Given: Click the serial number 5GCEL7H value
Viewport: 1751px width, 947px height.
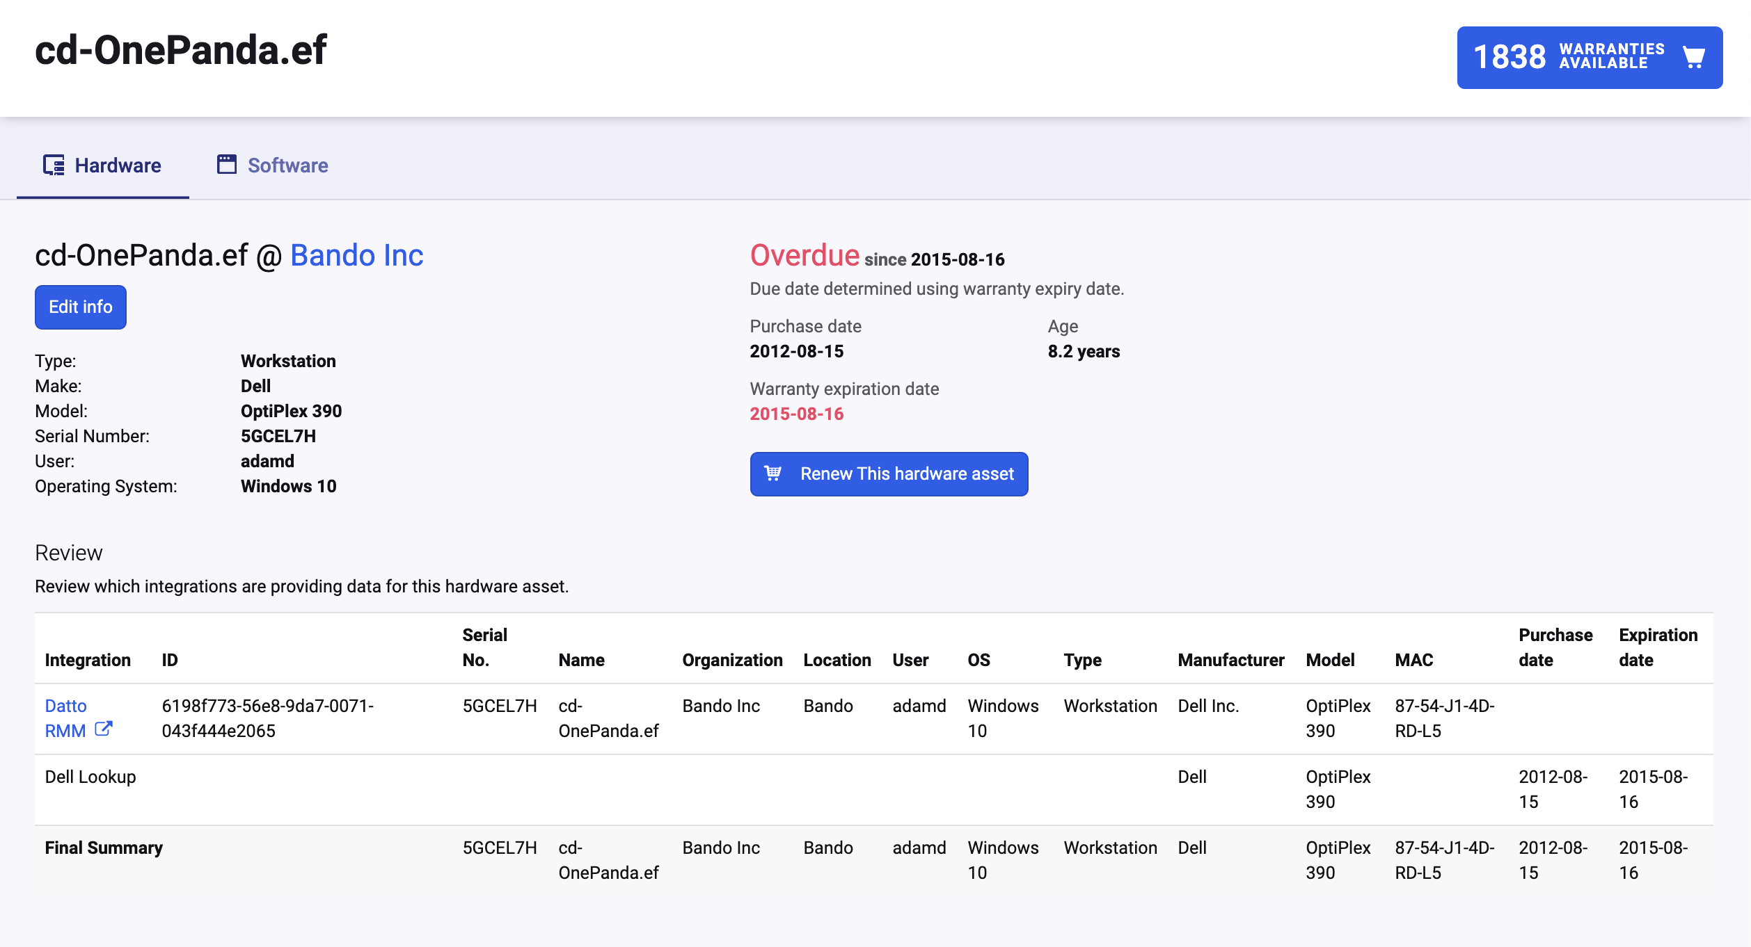Looking at the screenshot, I should pyautogui.click(x=278, y=436).
